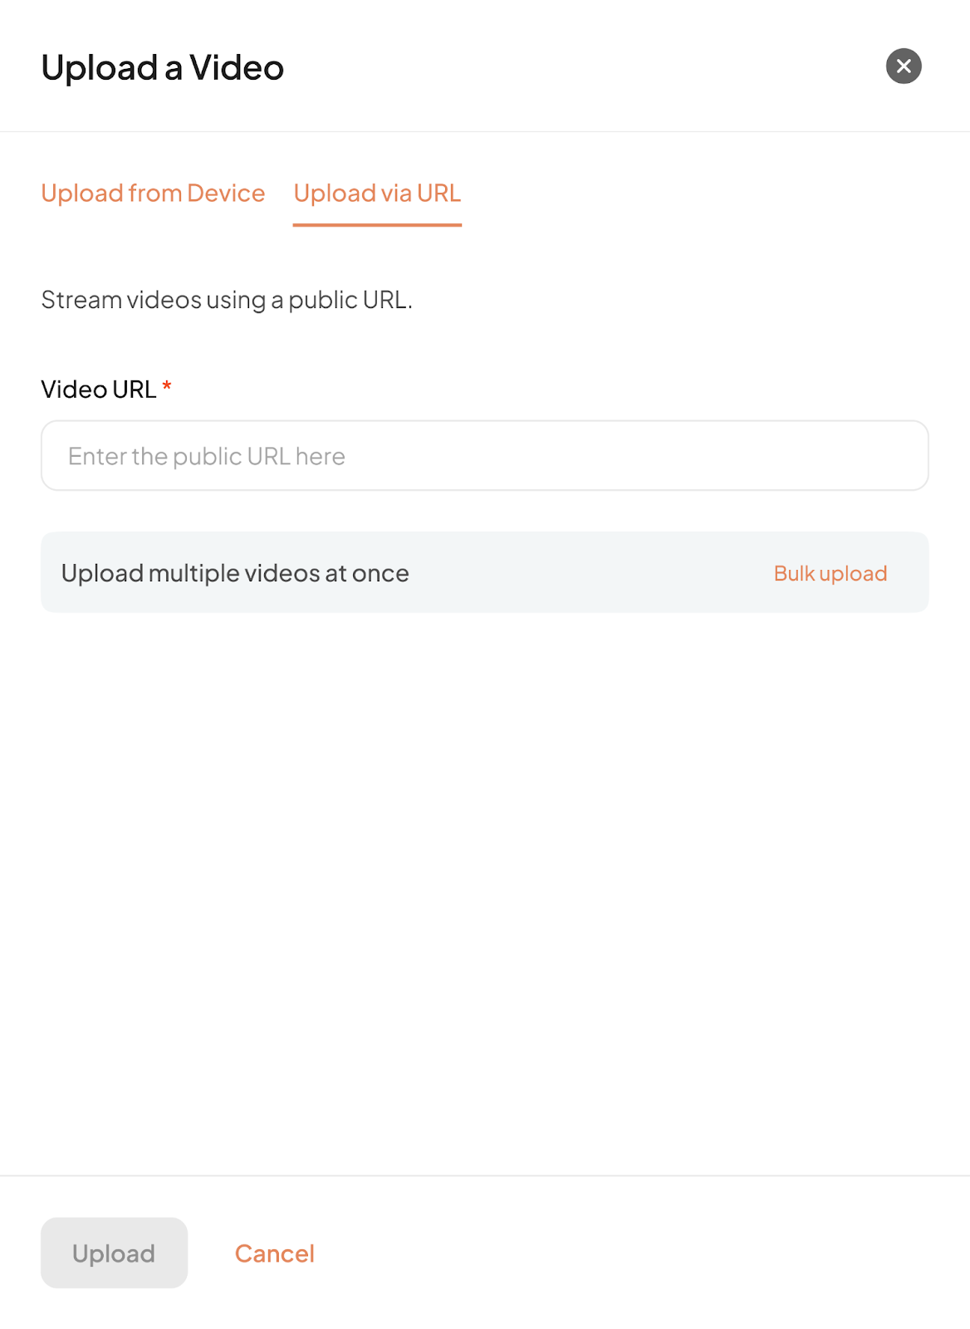Click the orange underline beneath Upload via URL

coord(377,224)
